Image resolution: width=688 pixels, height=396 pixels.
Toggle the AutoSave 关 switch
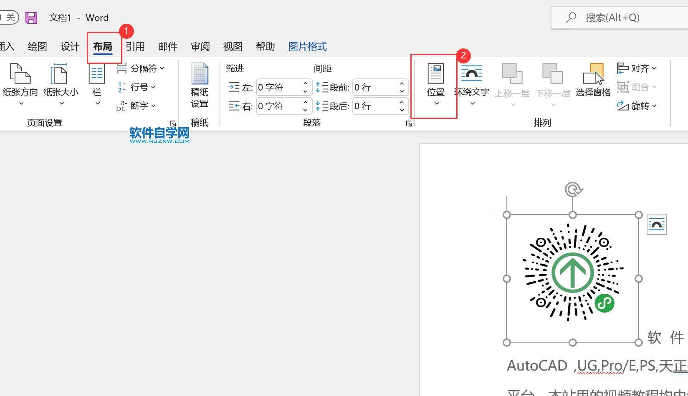point(8,18)
